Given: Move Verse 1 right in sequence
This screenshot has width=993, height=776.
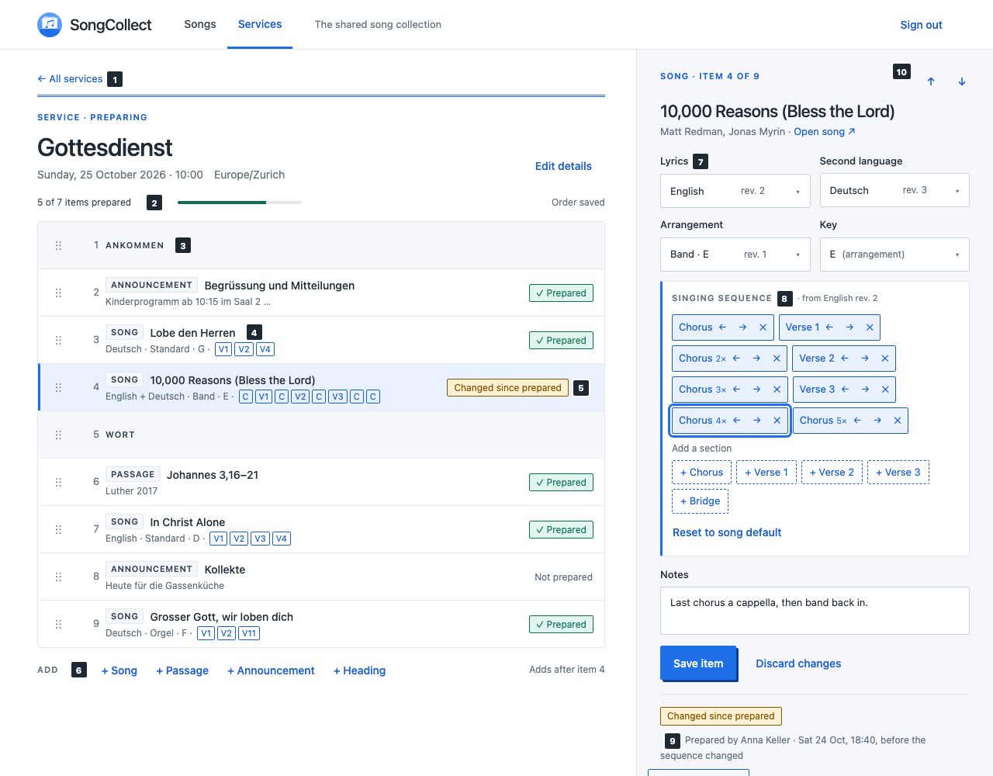Looking at the screenshot, I should coord(849,327).
